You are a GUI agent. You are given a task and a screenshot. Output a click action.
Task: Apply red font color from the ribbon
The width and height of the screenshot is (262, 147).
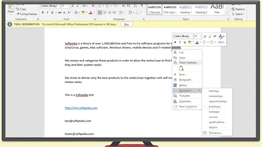(x=90, y=12)
